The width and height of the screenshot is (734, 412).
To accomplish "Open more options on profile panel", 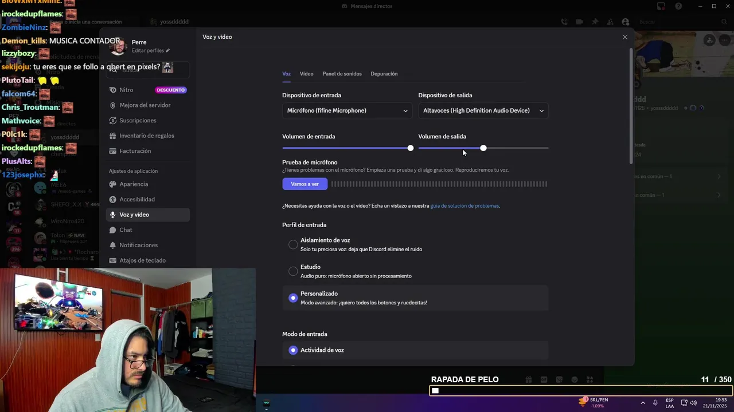I will (x=725, y=39).
